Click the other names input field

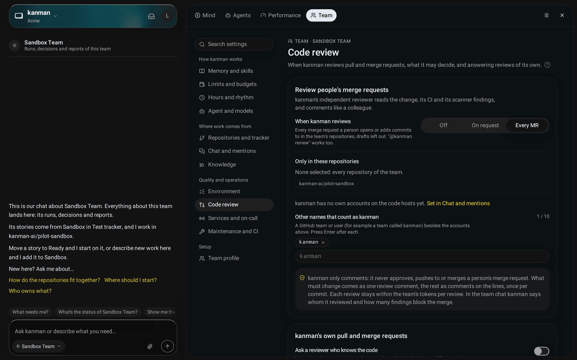click(422, 256)
